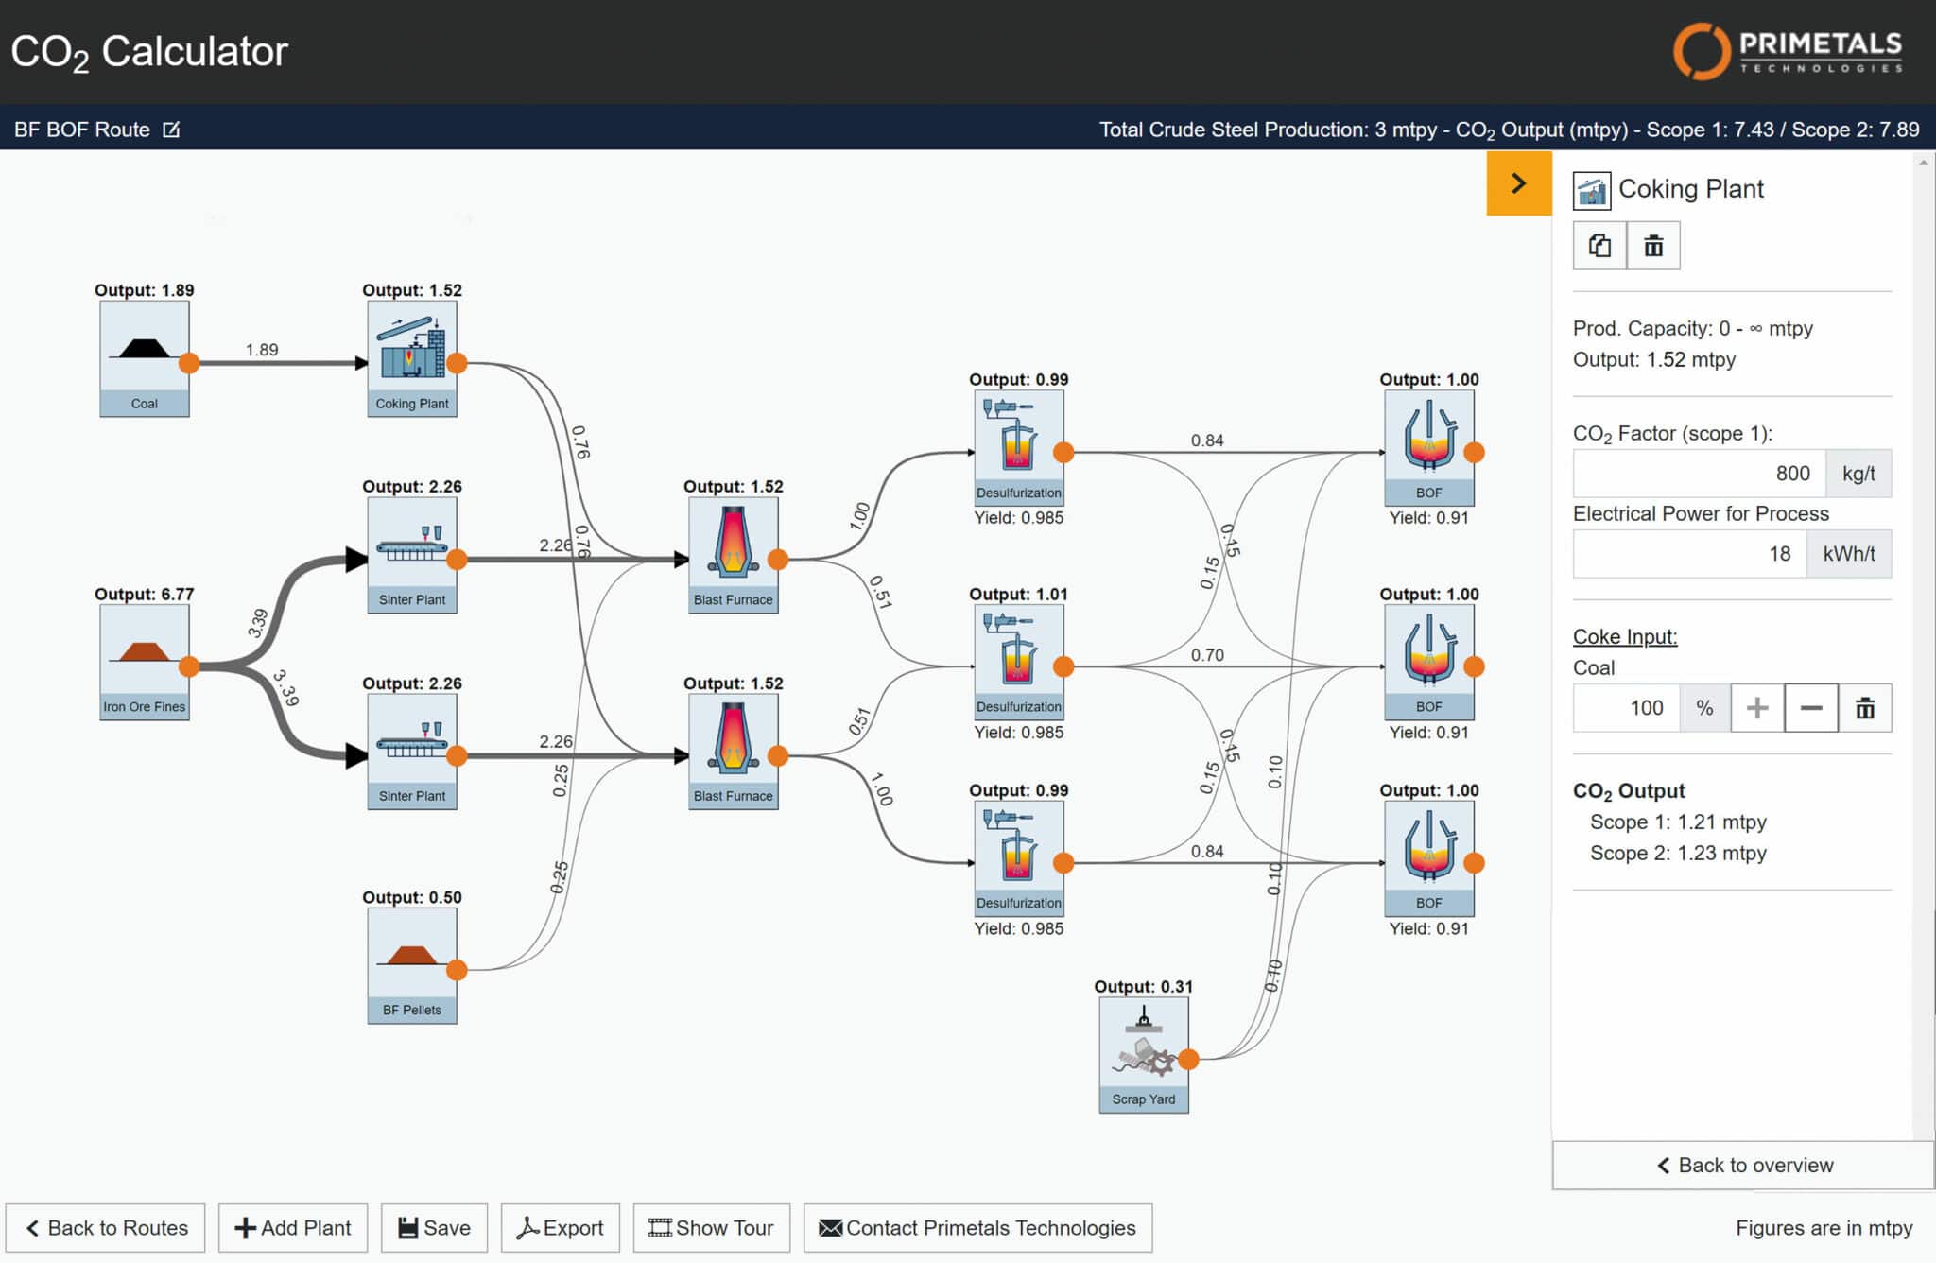
Task: Click the Electrical Power for Process input field
Action: (1690, 554)
